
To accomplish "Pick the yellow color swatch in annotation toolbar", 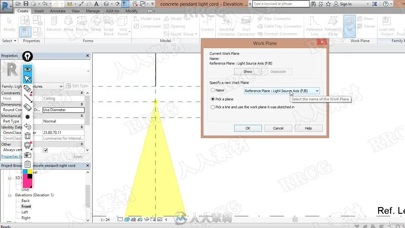I will [x=30, y=172].
